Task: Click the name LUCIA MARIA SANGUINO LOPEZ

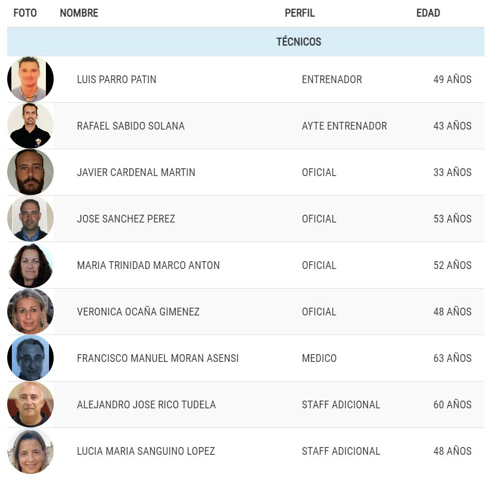Action: point(146,451)
